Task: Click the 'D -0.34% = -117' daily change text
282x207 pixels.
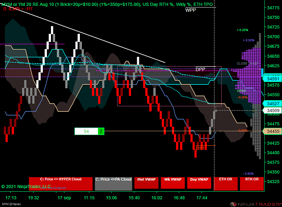Action: pyautogui.click(x=18, y=9)
